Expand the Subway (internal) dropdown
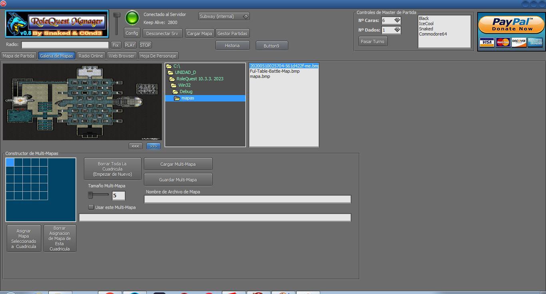546x294 pixels. tap(246, 16)
